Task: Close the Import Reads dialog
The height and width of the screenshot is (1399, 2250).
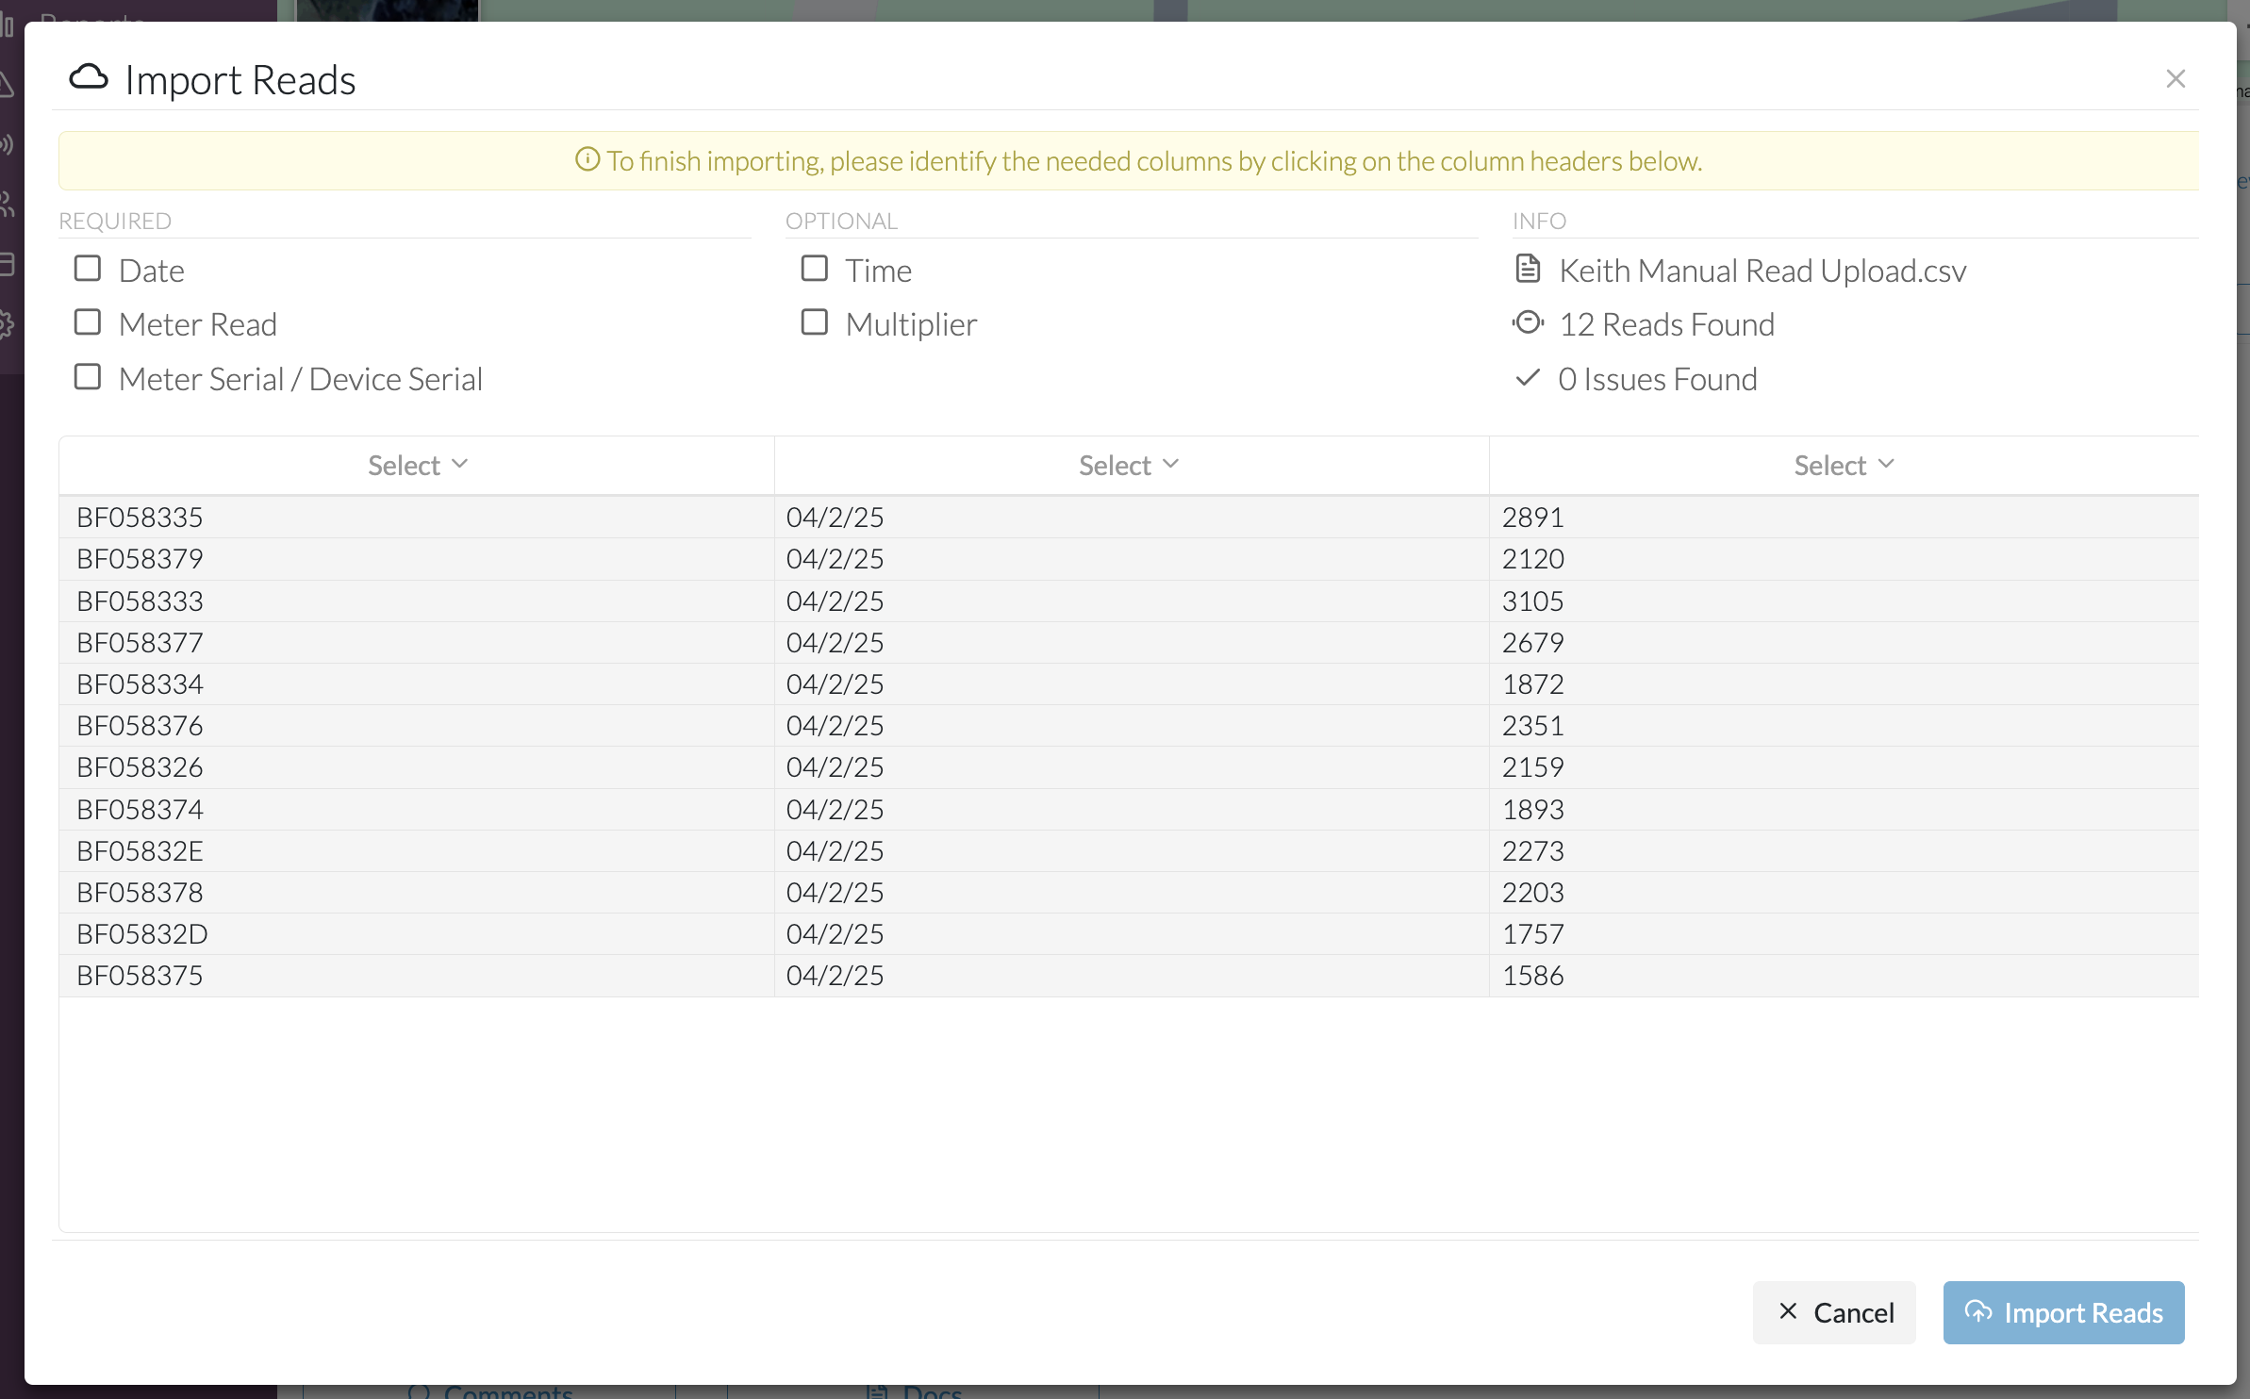Action: point(2176,79)
